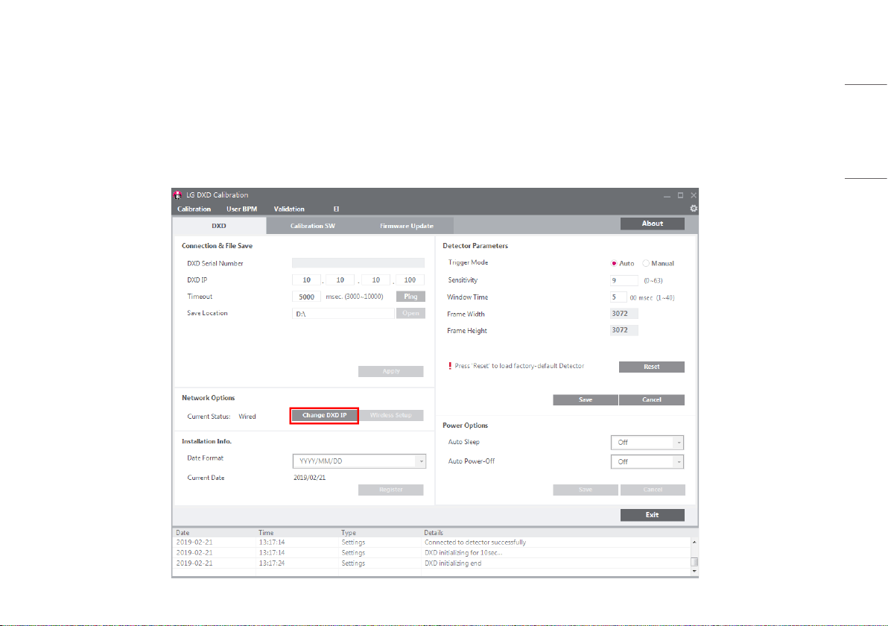Open the User BPM menu

point(242,209)
